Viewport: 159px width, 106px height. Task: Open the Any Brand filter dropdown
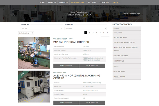[x=86, y=28]
